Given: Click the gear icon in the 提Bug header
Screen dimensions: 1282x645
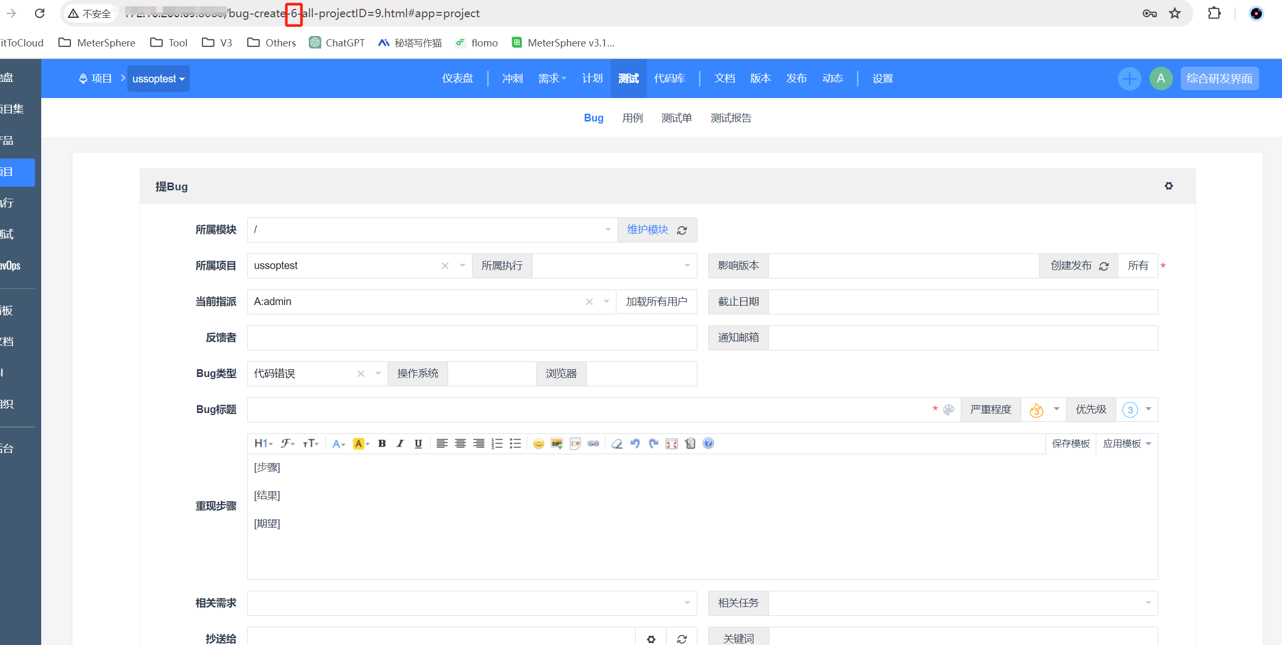Looking at the screenshot, I should (1168, 186).
